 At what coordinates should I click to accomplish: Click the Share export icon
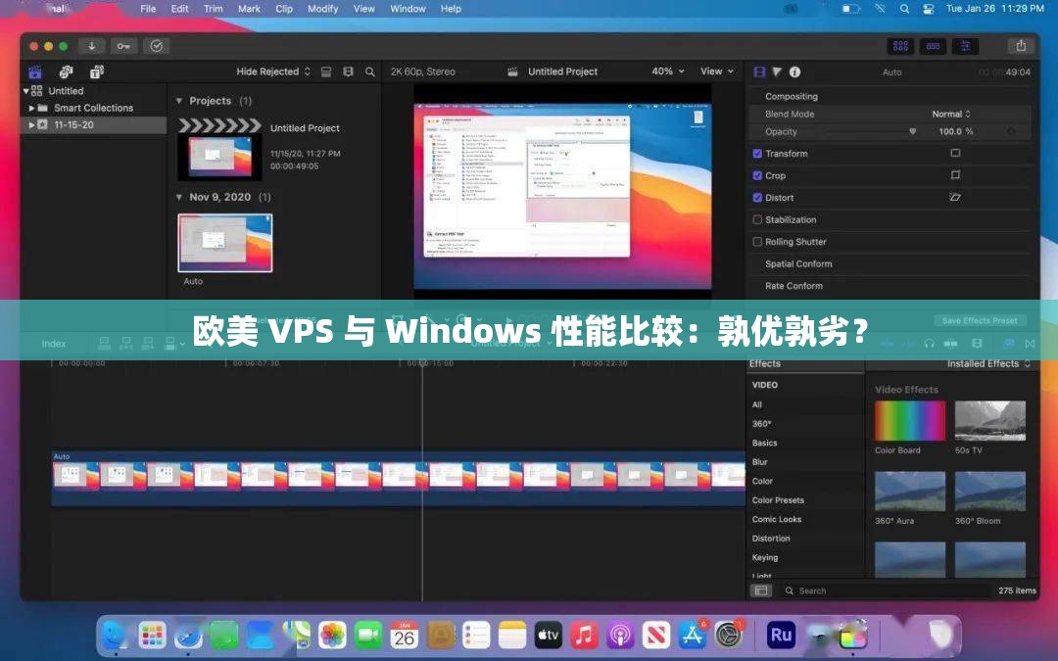tap(1021, 46)
